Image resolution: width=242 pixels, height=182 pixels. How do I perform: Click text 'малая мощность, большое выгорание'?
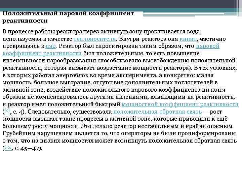[108, 79]
